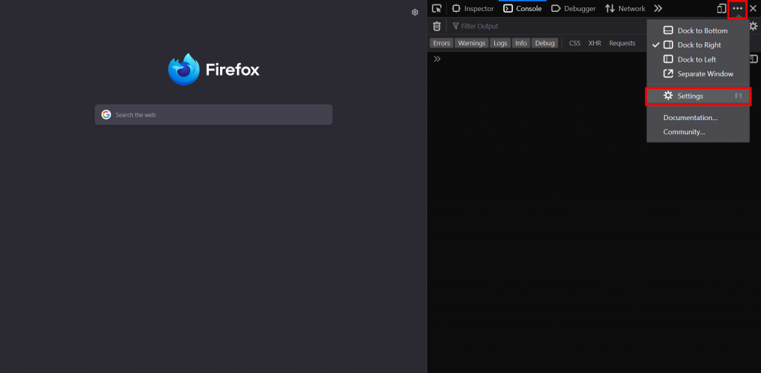The width and height of the screenshot is (761, 373).
Task: Select Dock to Bottom menu item
Action: click(698, 30)
